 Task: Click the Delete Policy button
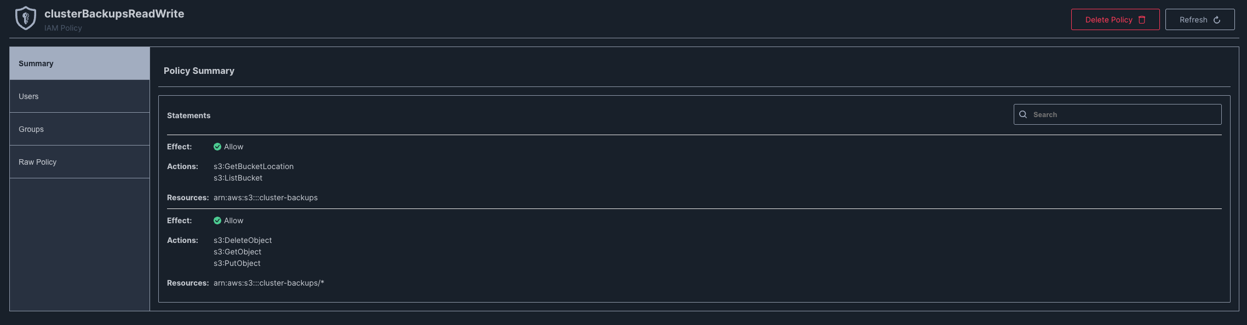(1115, 20)
